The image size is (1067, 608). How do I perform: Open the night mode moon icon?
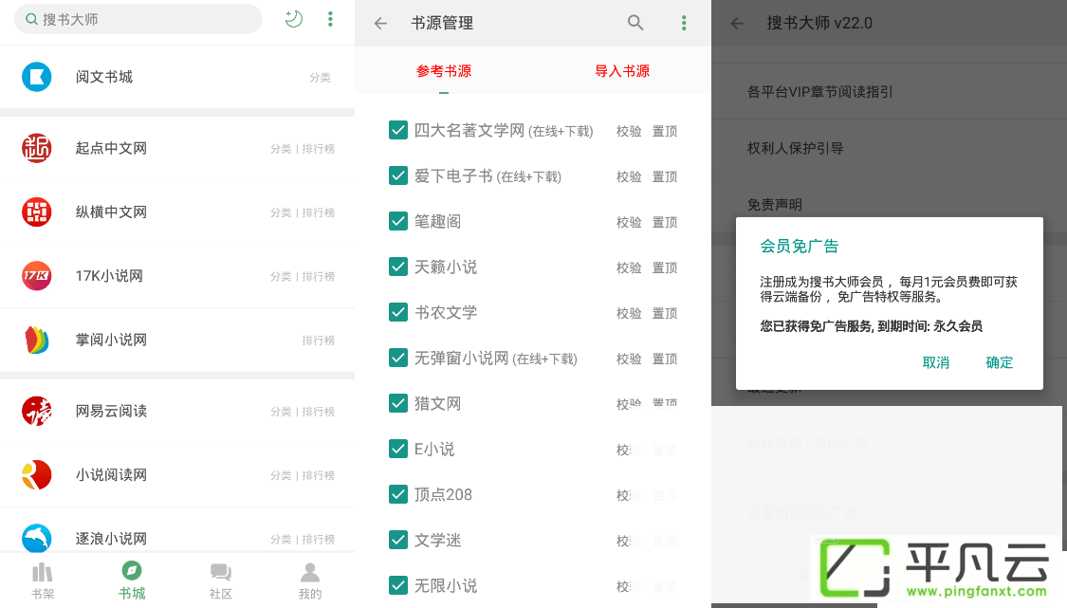293,19
